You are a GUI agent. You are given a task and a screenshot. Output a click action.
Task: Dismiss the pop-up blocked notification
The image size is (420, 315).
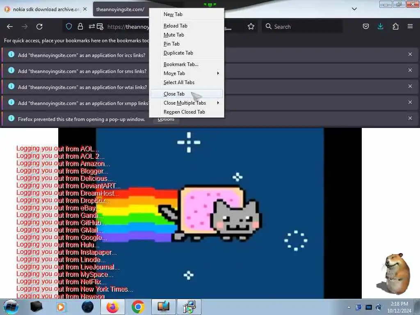[410, 118]
